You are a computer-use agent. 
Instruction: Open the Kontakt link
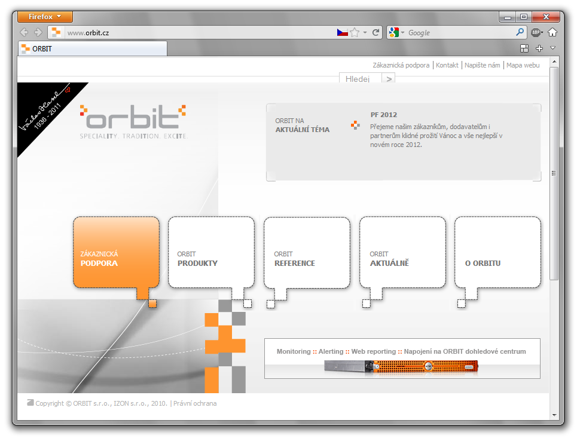(x=447, y=65)
